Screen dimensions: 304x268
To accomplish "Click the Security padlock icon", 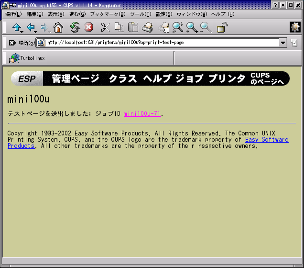I will [222, 27].
